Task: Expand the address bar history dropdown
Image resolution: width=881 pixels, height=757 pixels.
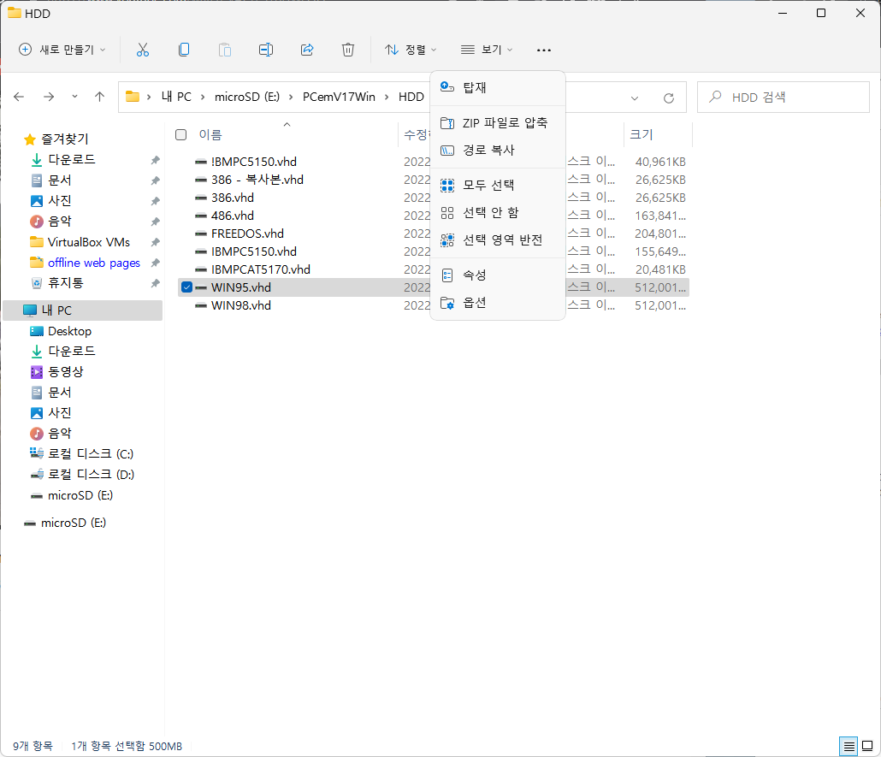Action: [x=635, y=98]
